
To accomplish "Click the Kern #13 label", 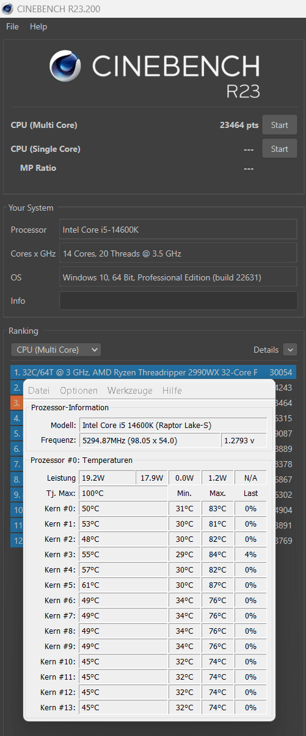I will (x=58, y=707).
